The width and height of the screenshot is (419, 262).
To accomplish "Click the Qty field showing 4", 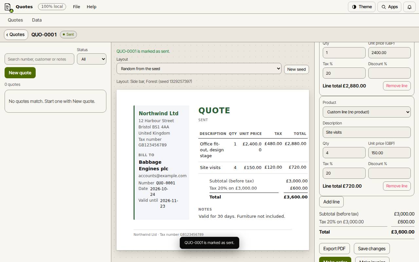I will coord(344,153).
